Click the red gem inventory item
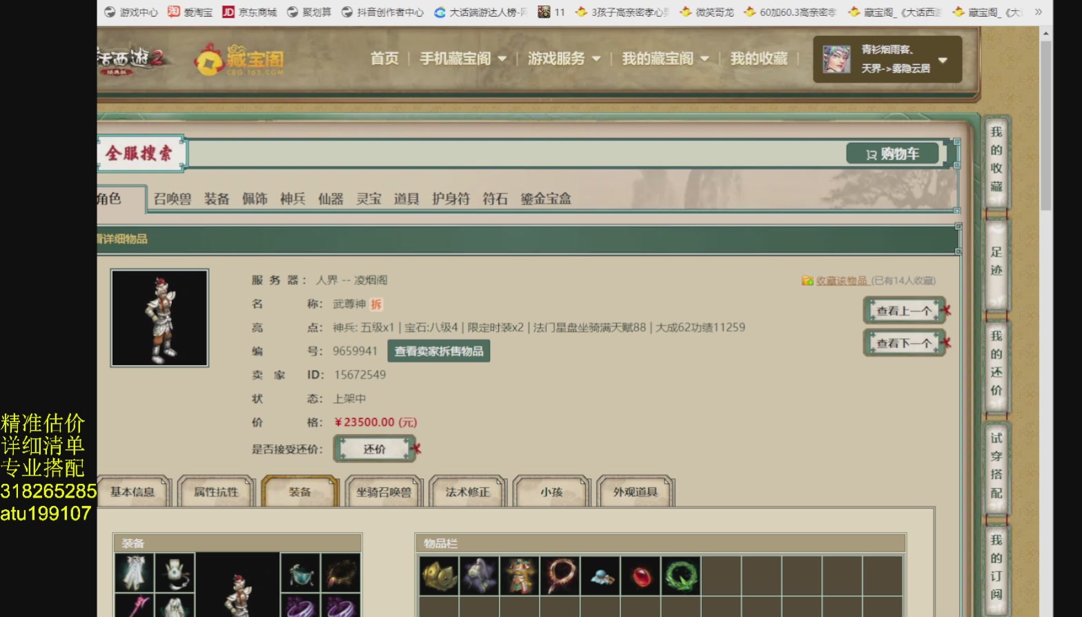The width and height of the screenshot is (1082, 617). (641, 576)
